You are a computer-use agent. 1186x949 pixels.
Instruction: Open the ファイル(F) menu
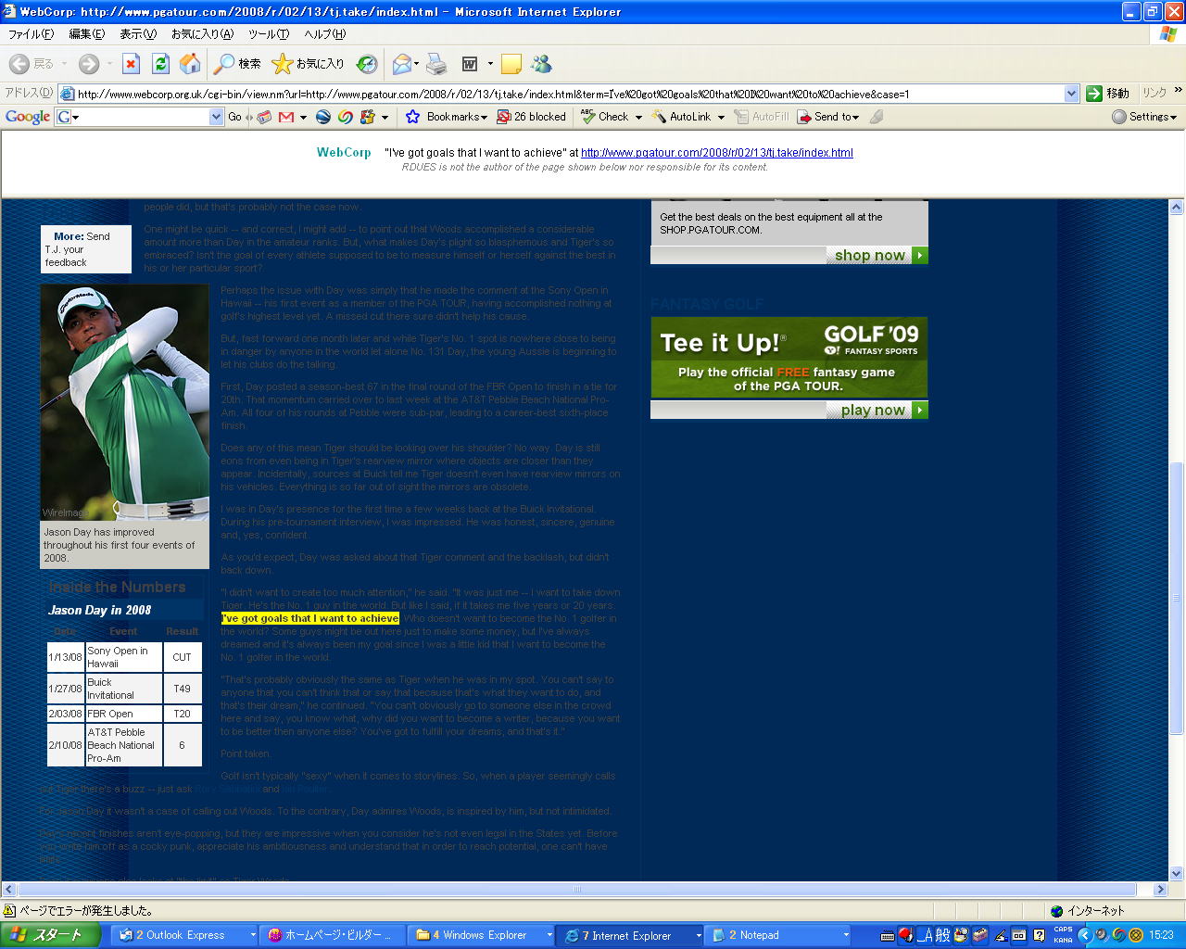[31, 34]
